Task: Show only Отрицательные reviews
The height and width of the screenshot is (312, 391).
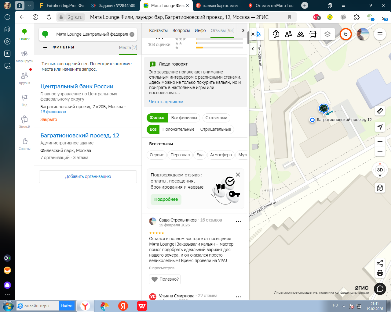Action: click(x=216, y=129)
